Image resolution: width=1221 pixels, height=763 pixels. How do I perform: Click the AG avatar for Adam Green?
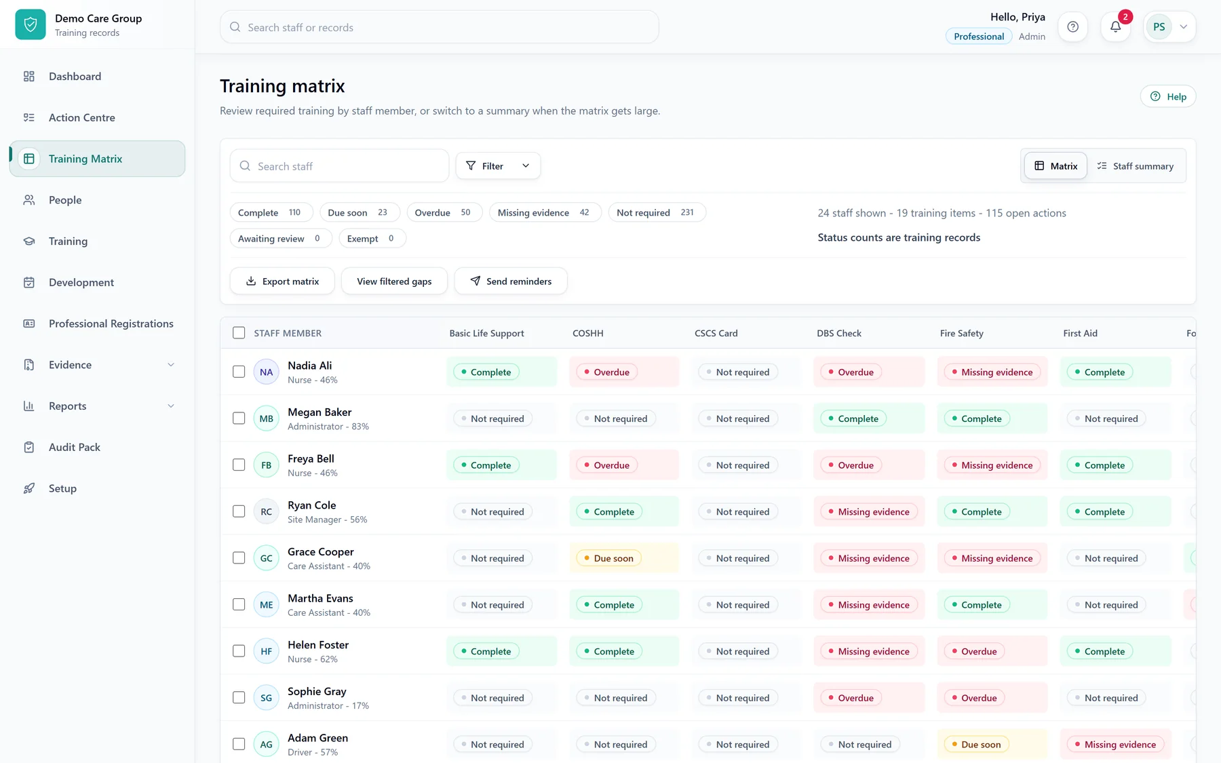(x=266, y=744)
